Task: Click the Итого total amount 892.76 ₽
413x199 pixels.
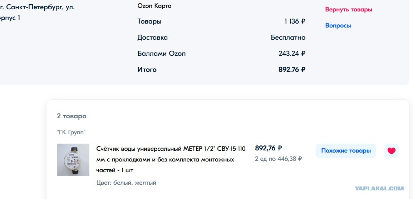Action: pyautogui.click(x=292, y=70)
